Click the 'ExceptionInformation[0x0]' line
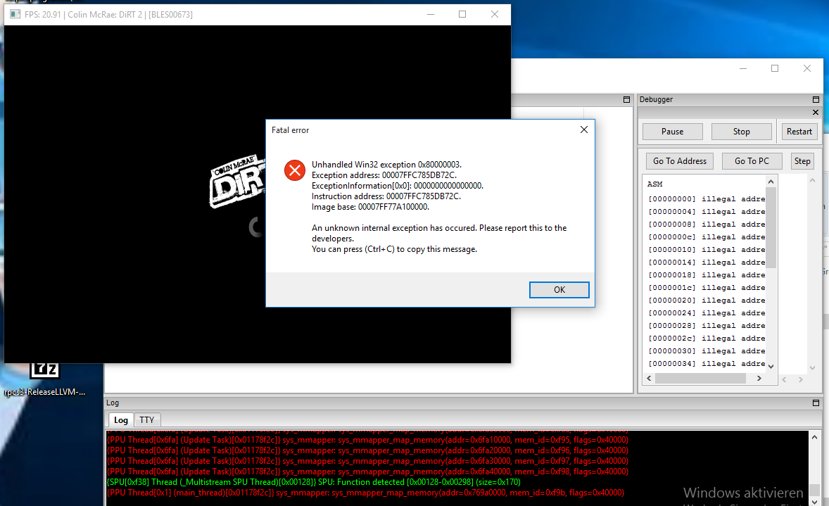The height and width of the screenshot is (506, 829). click(x=397, y=186)
